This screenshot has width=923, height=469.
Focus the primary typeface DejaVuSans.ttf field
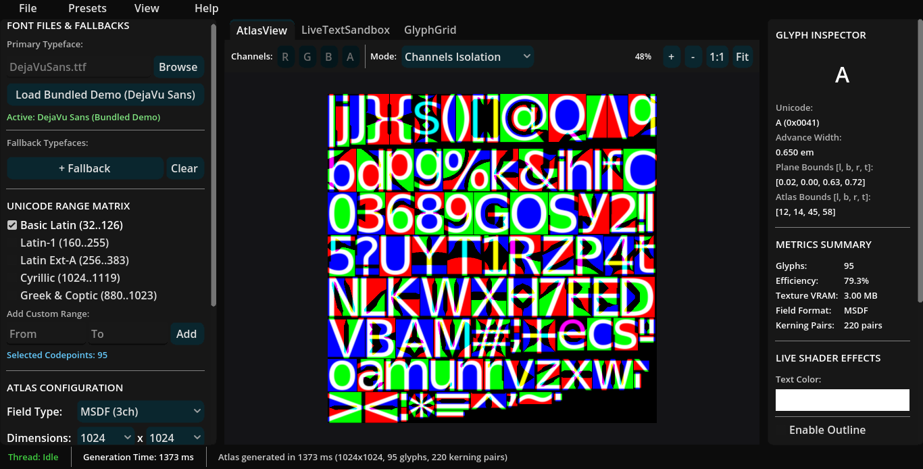(x=78, y=67)
